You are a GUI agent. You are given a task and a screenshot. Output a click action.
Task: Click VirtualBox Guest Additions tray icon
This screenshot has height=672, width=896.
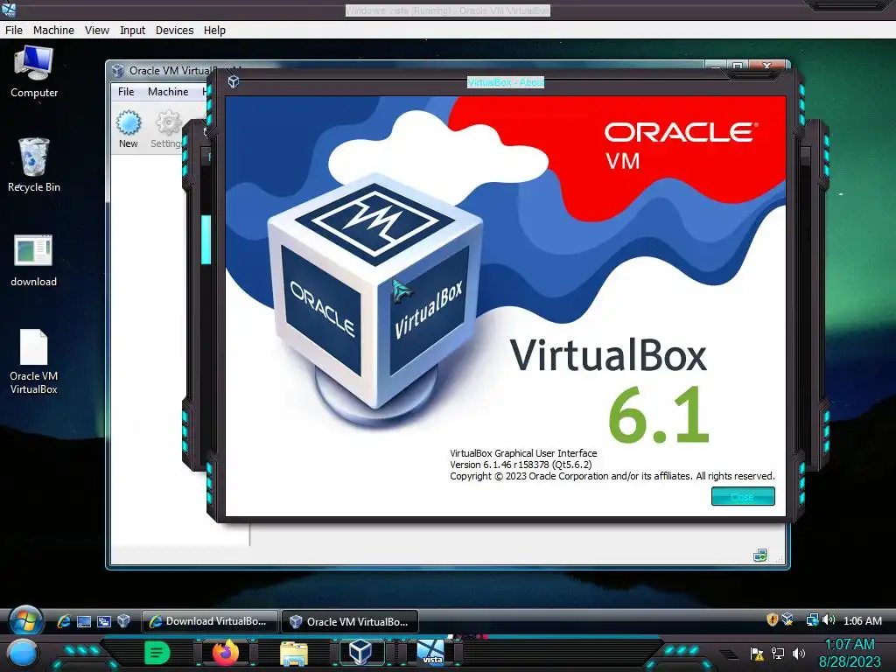[x=787, y=619]
